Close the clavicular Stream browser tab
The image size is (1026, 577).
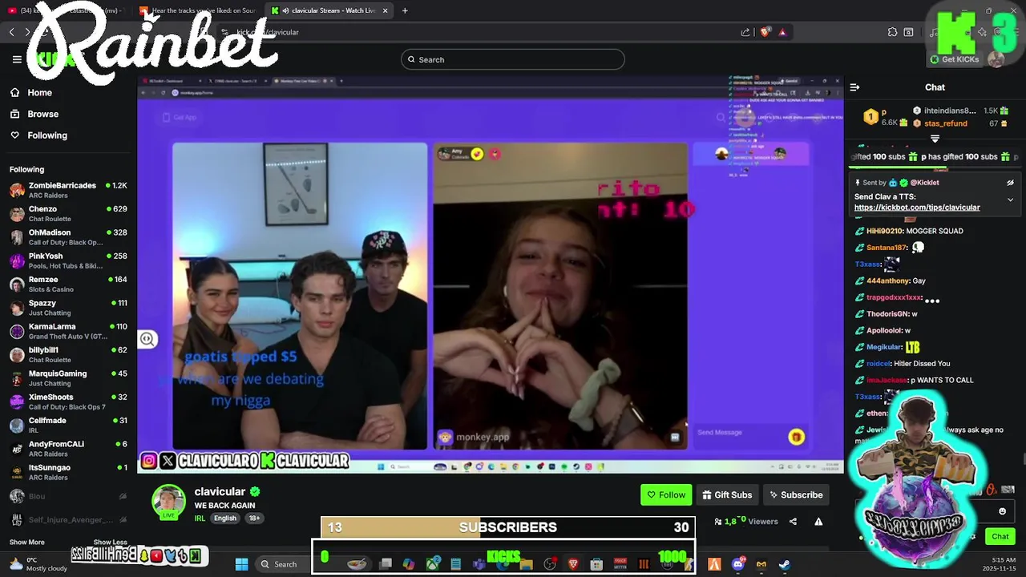[x=385, y=10]
